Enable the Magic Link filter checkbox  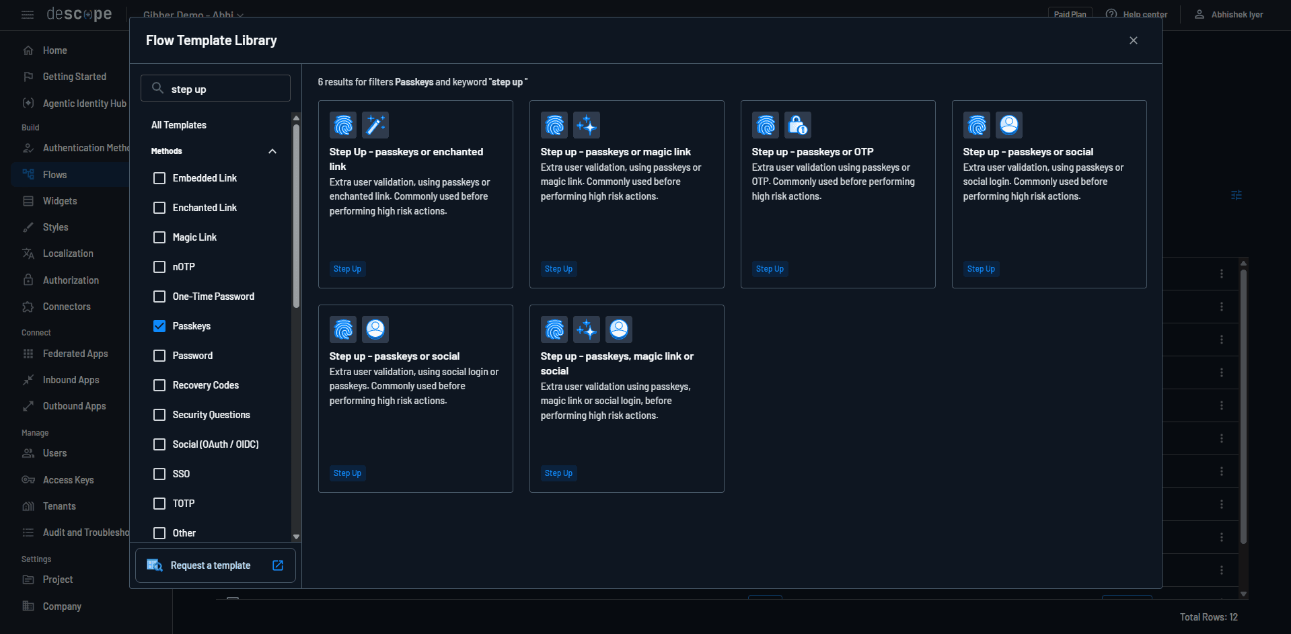pos(159,237)
